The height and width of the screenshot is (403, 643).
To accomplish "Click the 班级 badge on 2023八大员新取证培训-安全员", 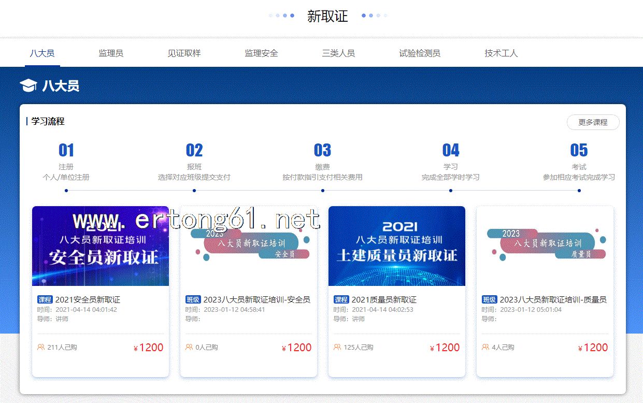I will (x=193, y=299).
